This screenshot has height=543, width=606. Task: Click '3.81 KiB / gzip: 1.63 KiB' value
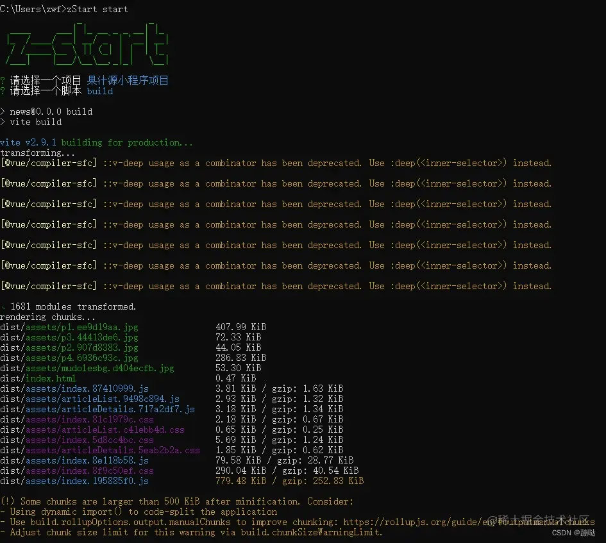[x=280, y=388]
